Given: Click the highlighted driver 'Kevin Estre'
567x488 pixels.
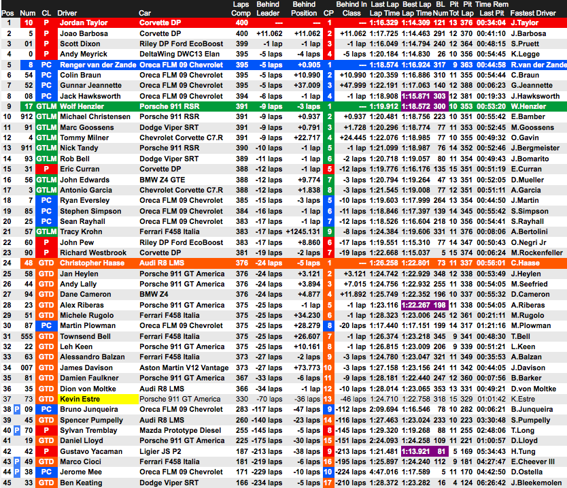Looking at the screenshot, I should pos(80,399).
